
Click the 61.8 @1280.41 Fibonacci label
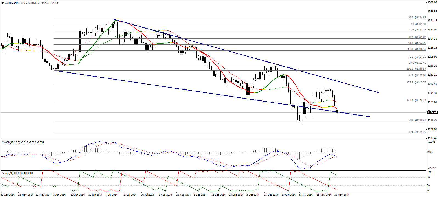pos(417,49)
